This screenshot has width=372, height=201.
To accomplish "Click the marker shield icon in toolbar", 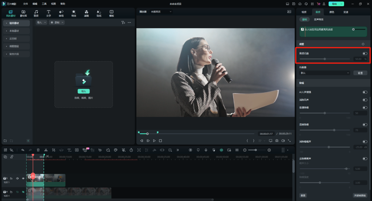I will pos(198,150).
